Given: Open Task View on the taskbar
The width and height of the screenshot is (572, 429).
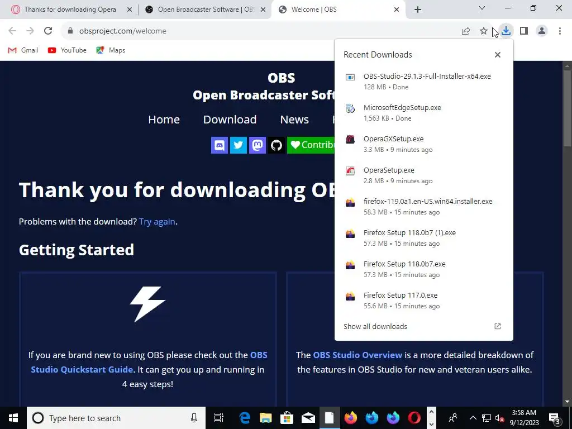Looking at the screenshot, I should (218, 418).
